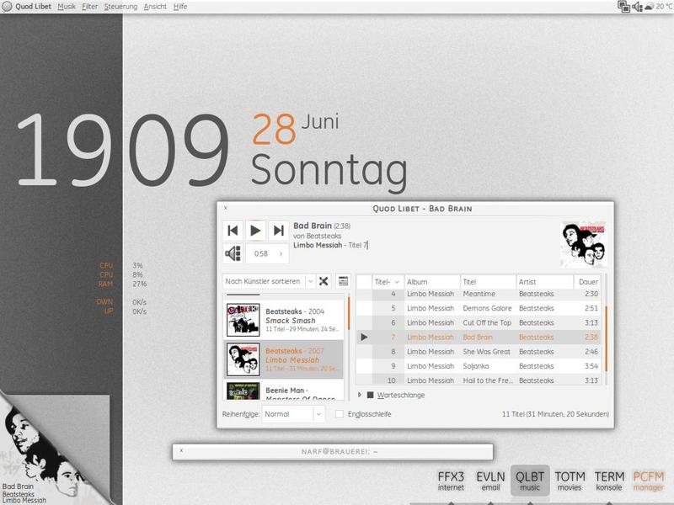Click the network monitors tray icon
The height and width of the screenshot is (505, 674).
pyautogui.click(x=623, y=7)
